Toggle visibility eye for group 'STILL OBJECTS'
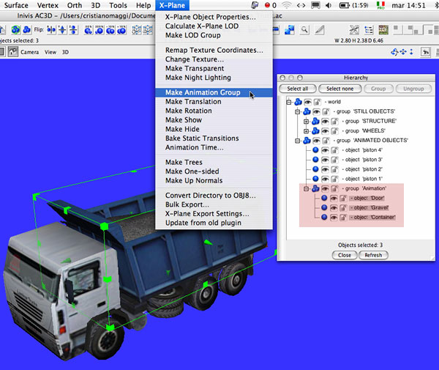 click(316, 112)
